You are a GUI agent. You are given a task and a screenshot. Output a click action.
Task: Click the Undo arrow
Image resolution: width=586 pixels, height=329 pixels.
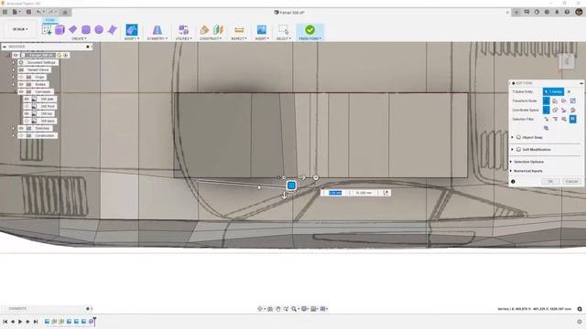(38, 12)
